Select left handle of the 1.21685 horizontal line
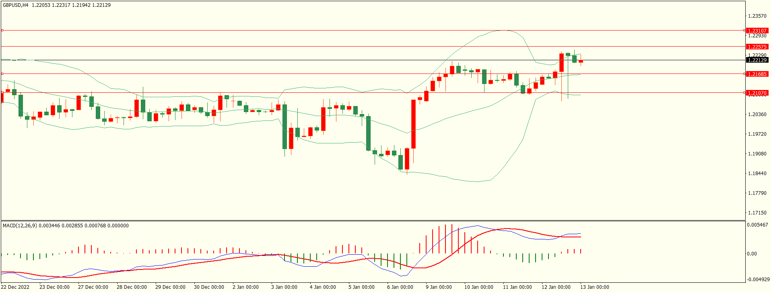The width and height of the screenshot is (771, 292). coord(2,74)
